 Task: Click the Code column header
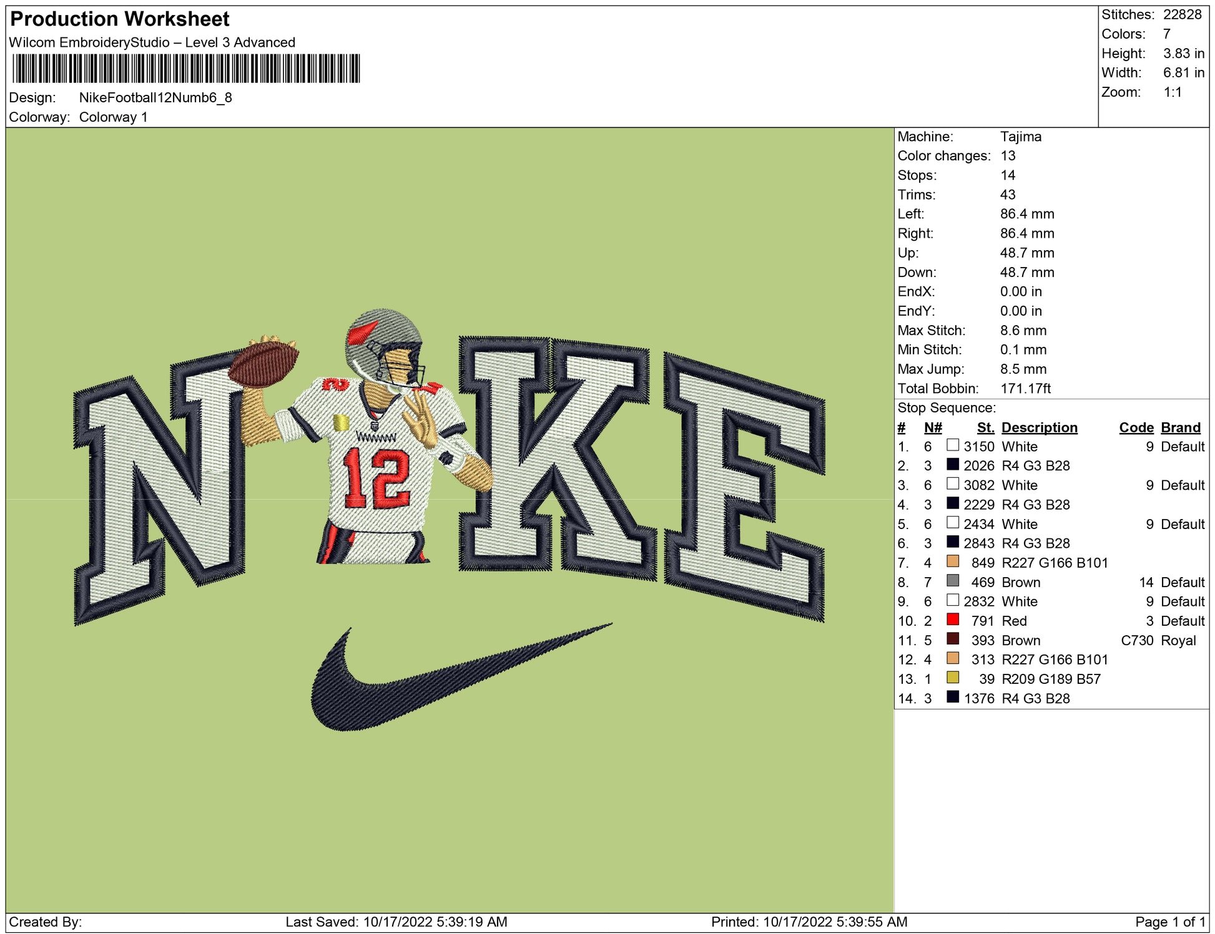1136,427
